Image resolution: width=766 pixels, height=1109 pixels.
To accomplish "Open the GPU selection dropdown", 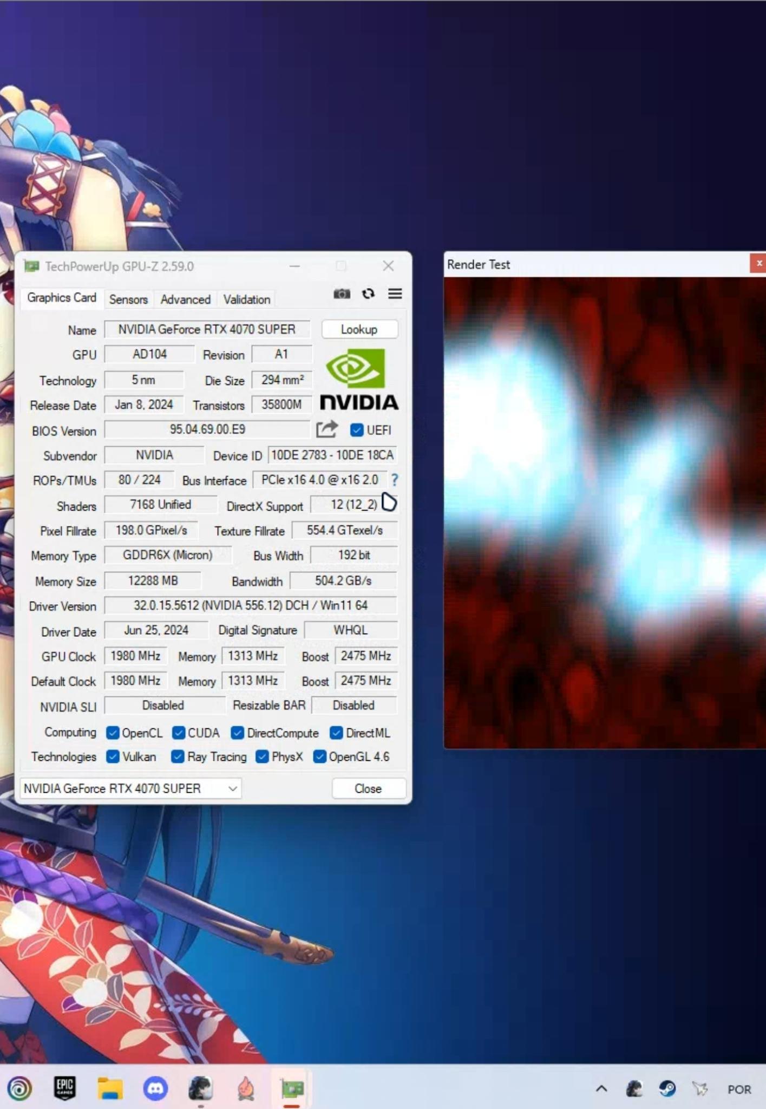I will coord(130,788).
